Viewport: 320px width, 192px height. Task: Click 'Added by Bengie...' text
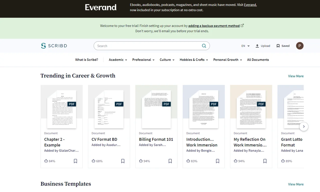pos(200,151)
